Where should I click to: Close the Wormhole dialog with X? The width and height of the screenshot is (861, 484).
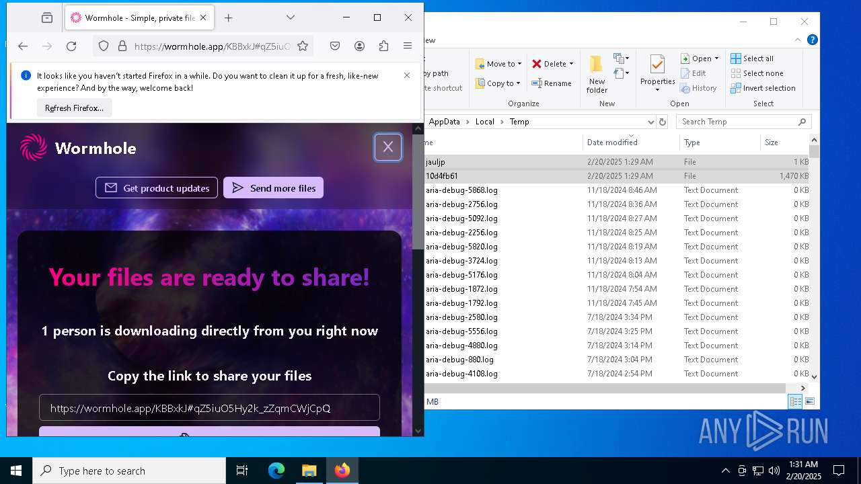click(x=388, y=147)
